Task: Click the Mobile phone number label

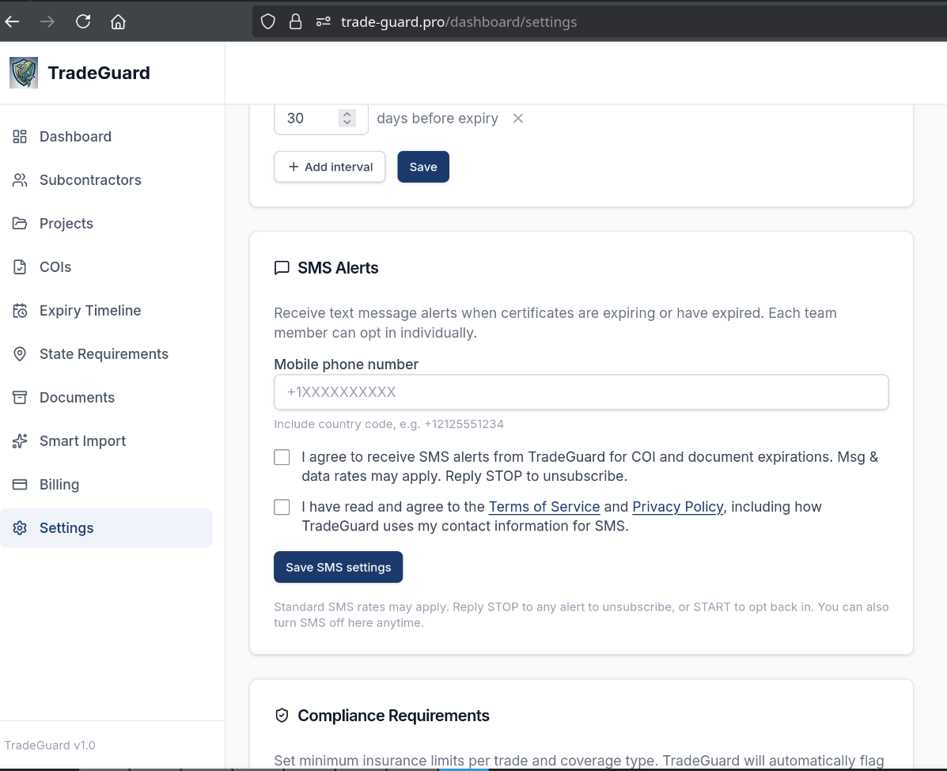Action: point(346,364)
